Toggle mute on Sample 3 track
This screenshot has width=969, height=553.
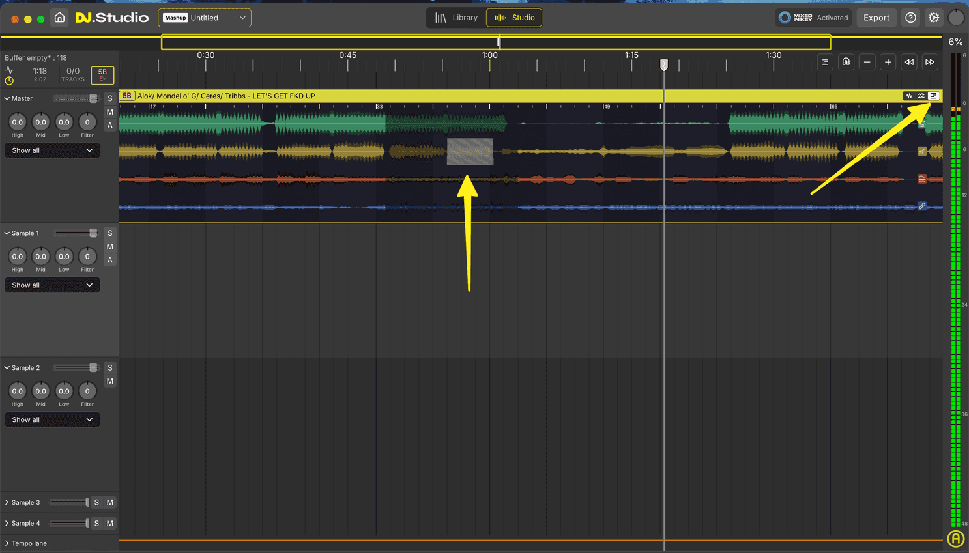point(110,502)
